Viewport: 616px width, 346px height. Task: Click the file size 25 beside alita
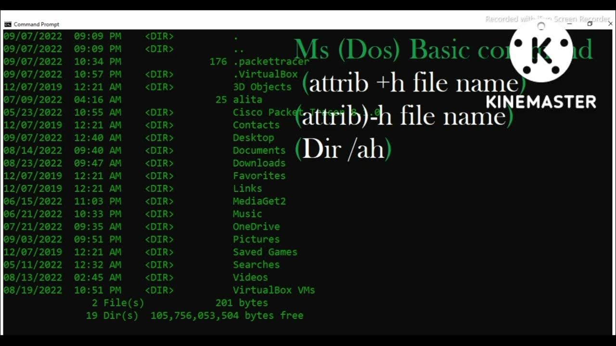coord(221,99)
